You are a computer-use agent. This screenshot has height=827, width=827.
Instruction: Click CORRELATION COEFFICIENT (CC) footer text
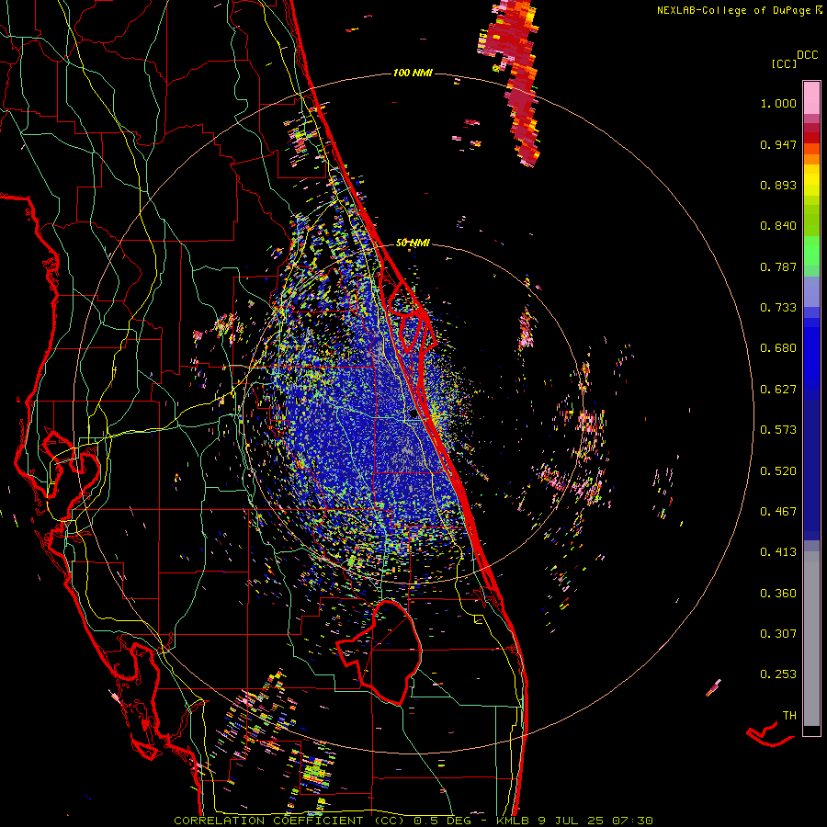click(x=289, y=821)
